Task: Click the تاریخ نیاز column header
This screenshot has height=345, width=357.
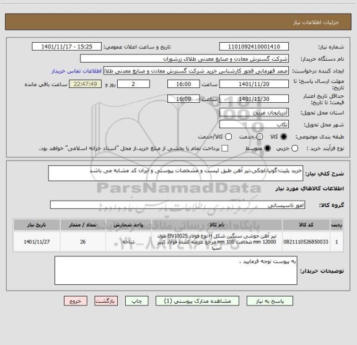Action: click(x=37, y=225)
